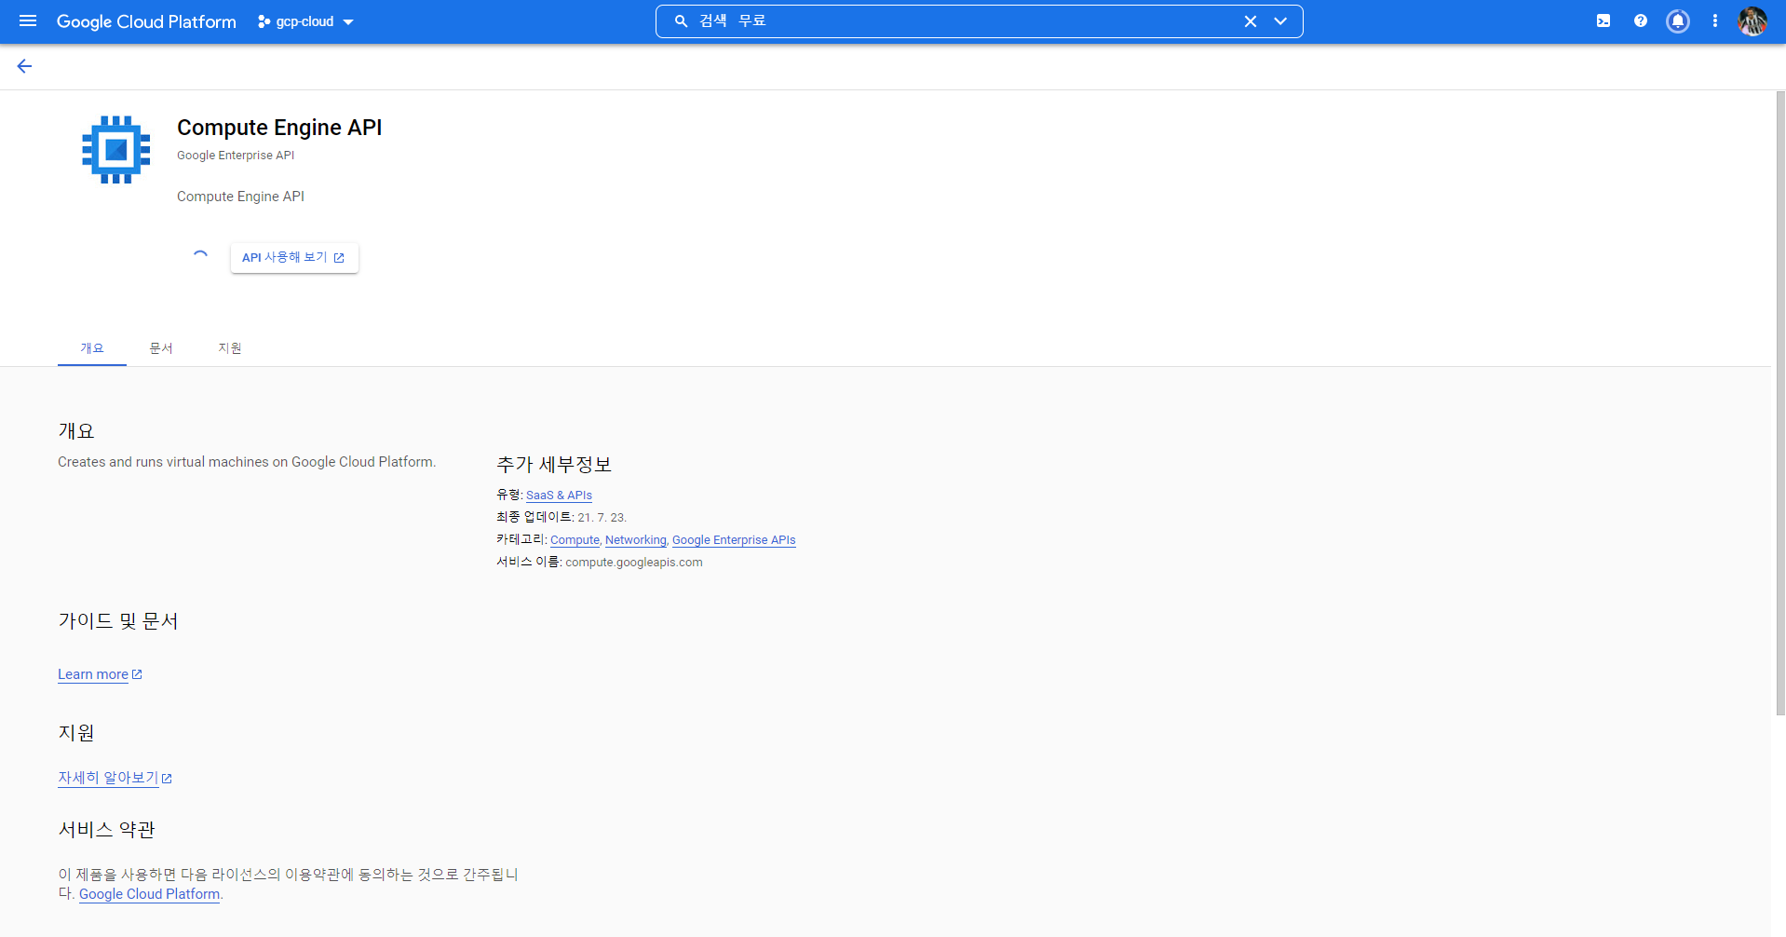Click the Compute Engine chip logo
The width and height of the screenshot is (1786, 937).
point(116,149)
